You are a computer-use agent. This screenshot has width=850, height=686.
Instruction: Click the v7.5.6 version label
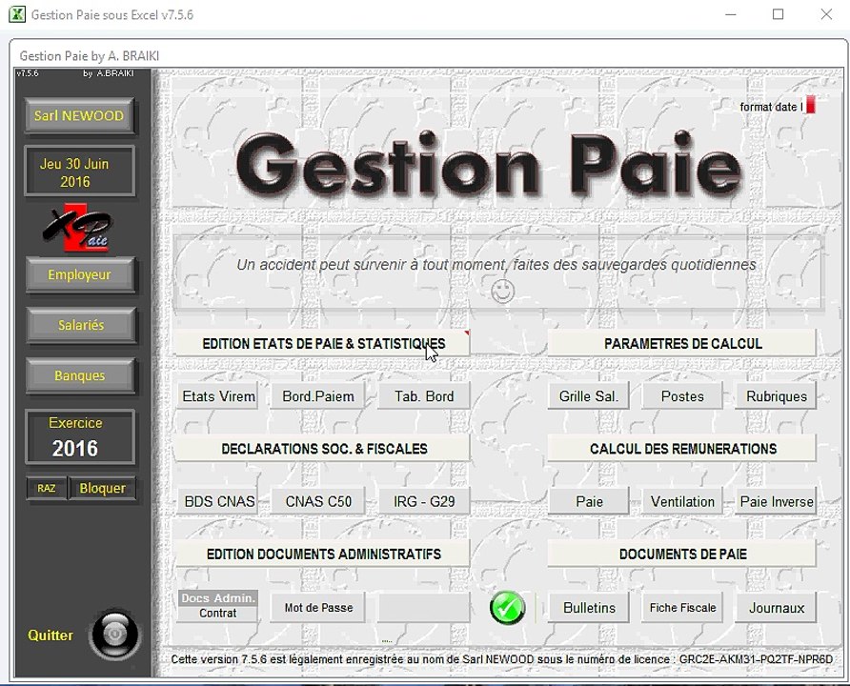[27, 73]
